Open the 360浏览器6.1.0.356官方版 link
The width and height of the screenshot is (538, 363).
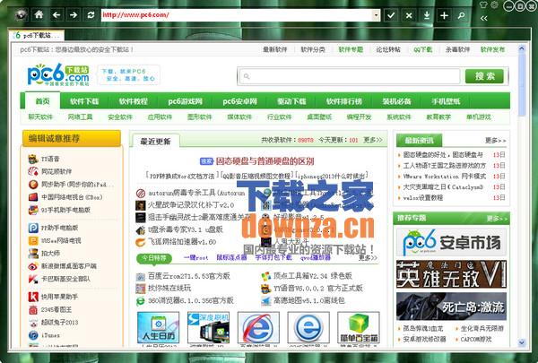pyautogui.click(x=191, y=300)
